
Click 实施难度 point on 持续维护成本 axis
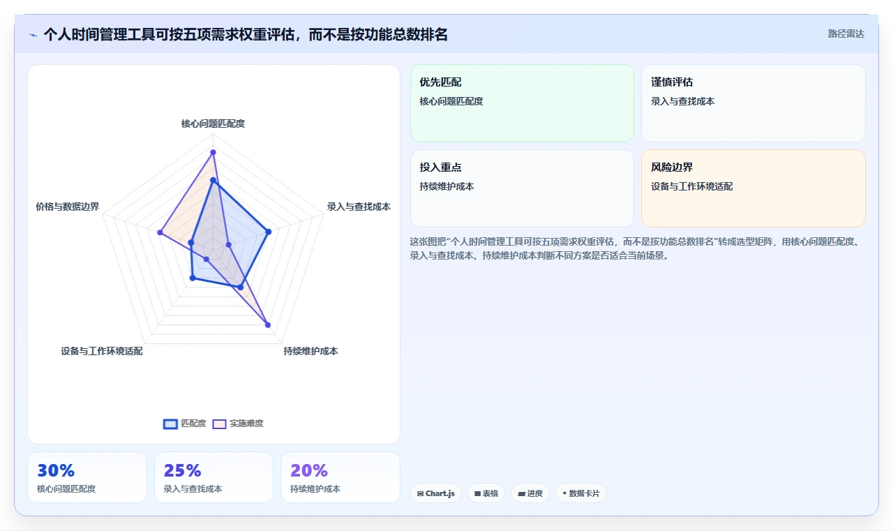pyautogui.click(x=267, y=324)
